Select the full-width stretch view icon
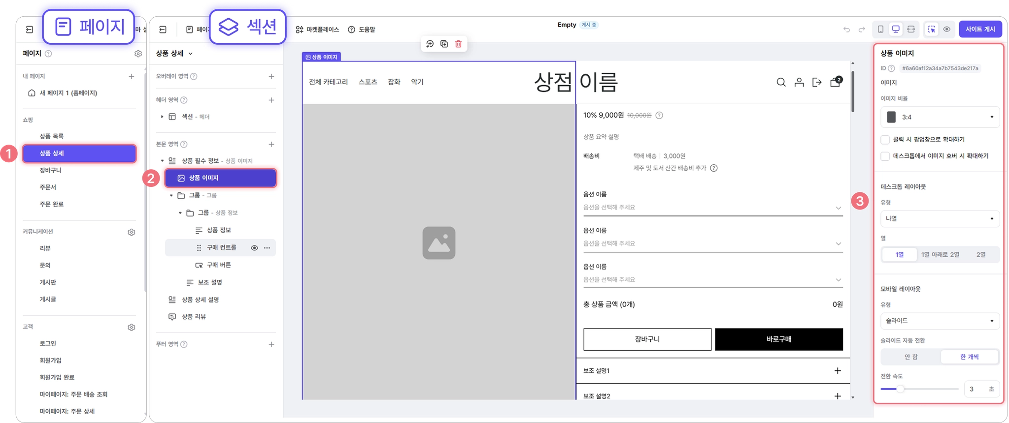The height and width of the screenshot is (423, 1009). coord(911,30)
